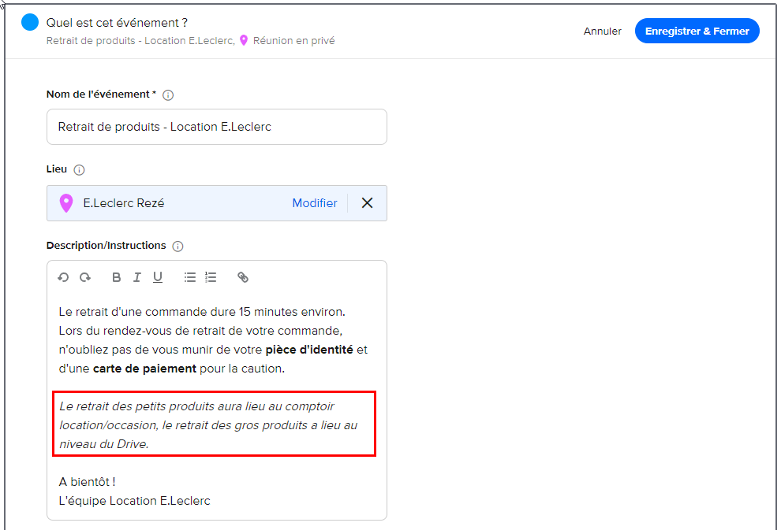Click the header title 'Quel est cet événement ?'
The height and width of the screenshot is (530, 781).
117,23
